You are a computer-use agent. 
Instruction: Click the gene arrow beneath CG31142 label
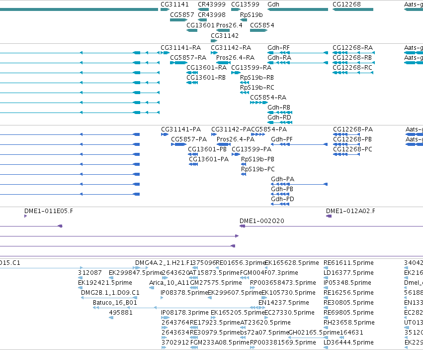coord(214,41)
